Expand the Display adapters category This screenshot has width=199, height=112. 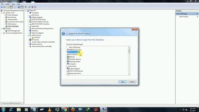[28, 17]
